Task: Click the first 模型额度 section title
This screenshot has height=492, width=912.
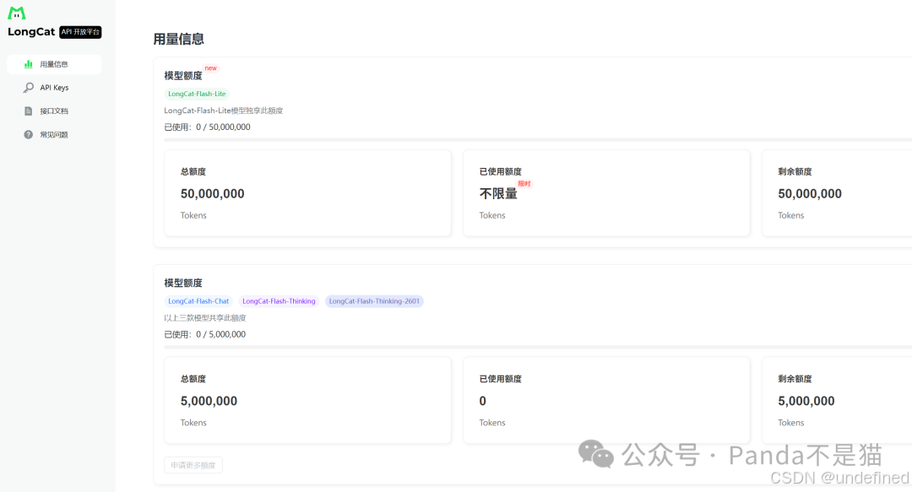Action: pos(183,76)
